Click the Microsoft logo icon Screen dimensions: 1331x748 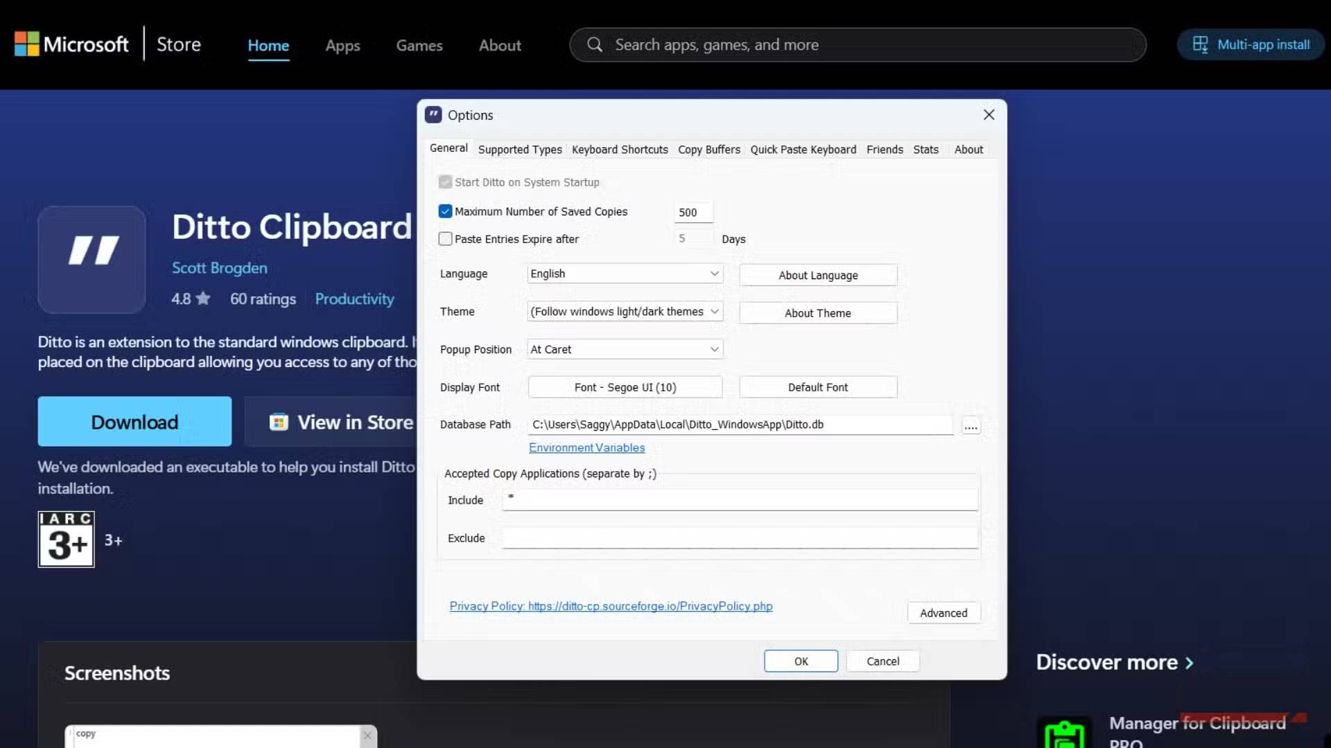pyautogui.click(x=26, y=44)
